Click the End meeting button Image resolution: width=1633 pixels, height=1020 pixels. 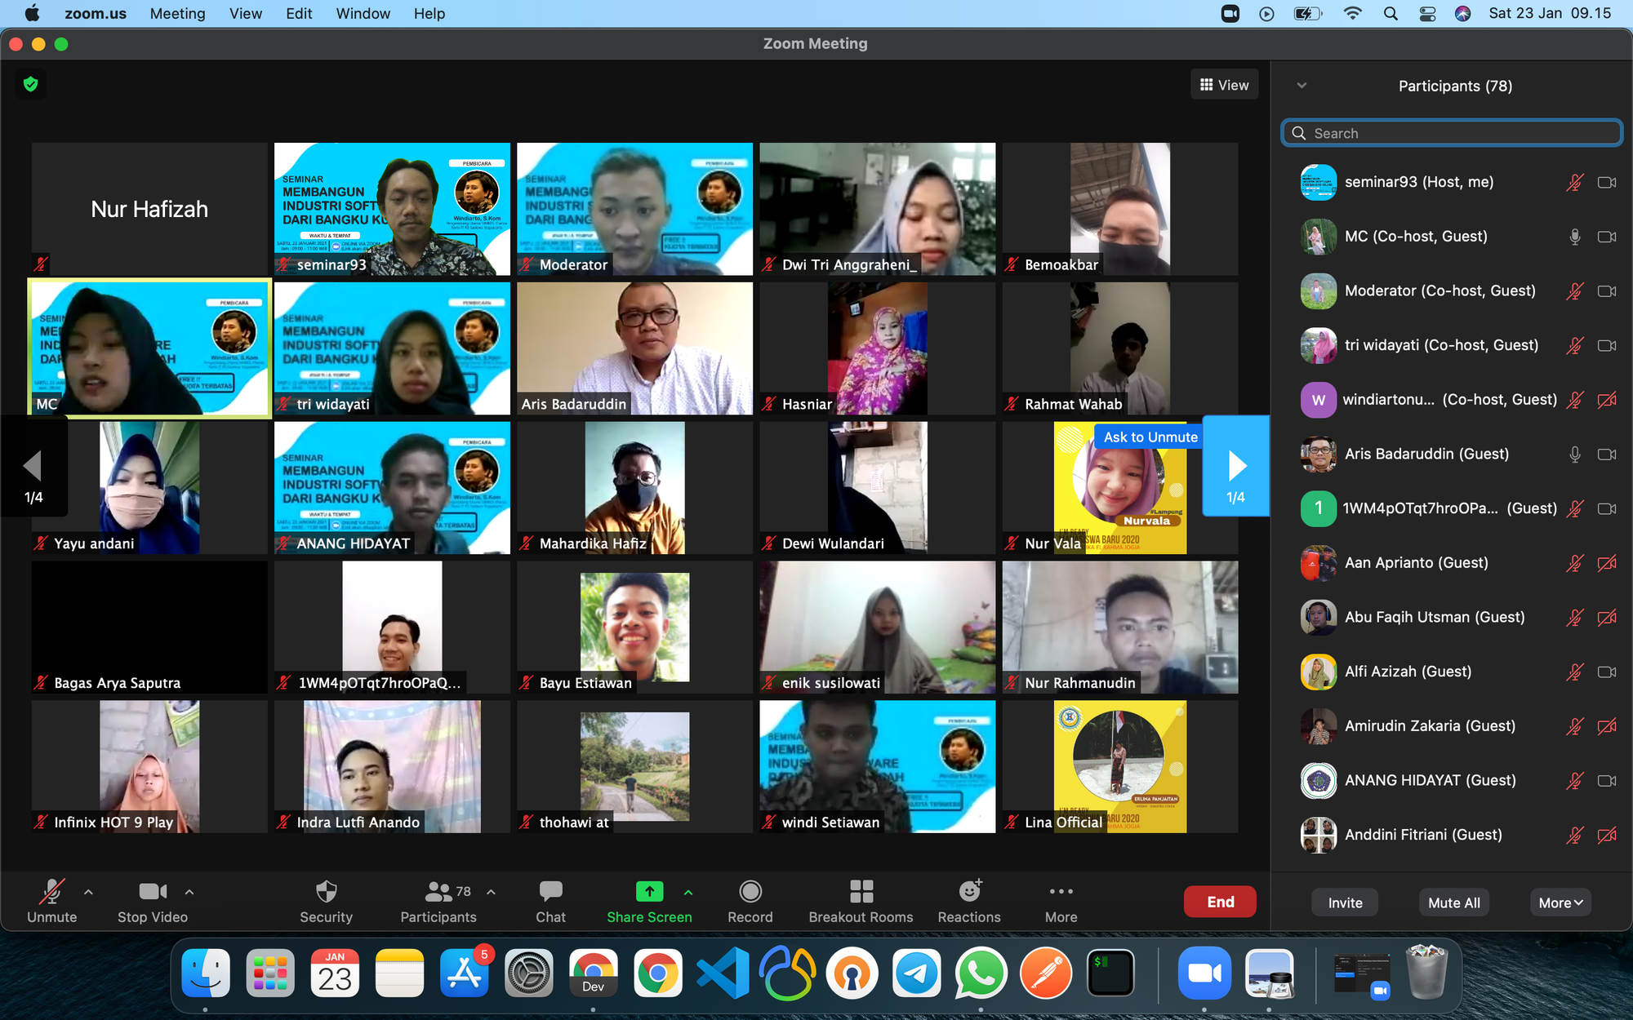click(1219, 902)
